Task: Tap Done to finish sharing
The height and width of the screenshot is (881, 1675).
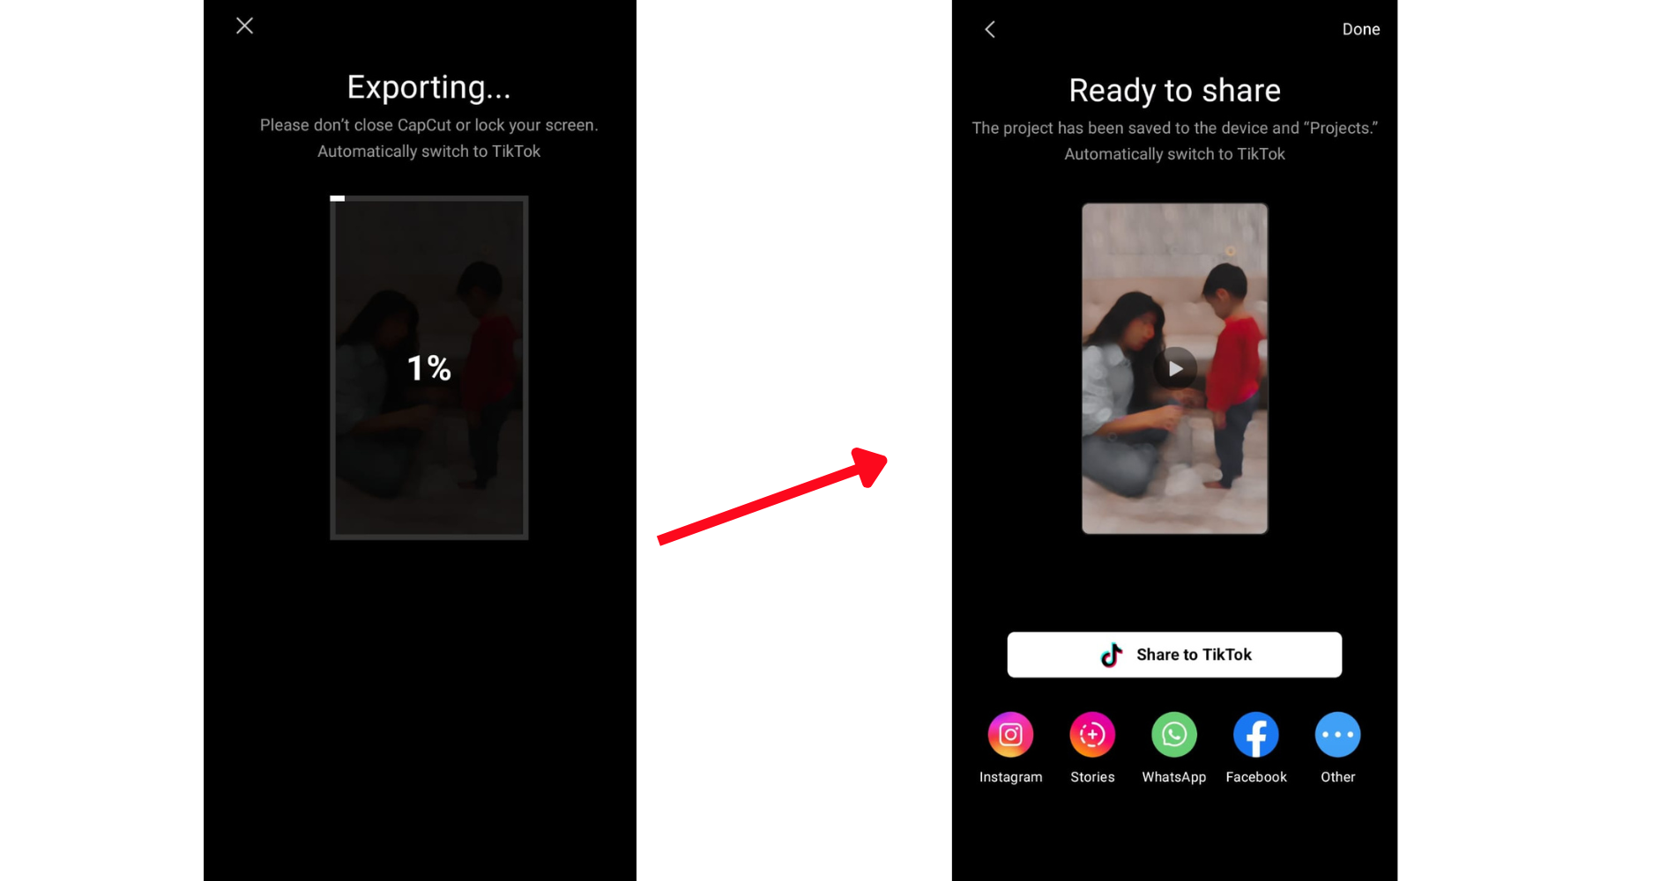Action: (1360, 28)
